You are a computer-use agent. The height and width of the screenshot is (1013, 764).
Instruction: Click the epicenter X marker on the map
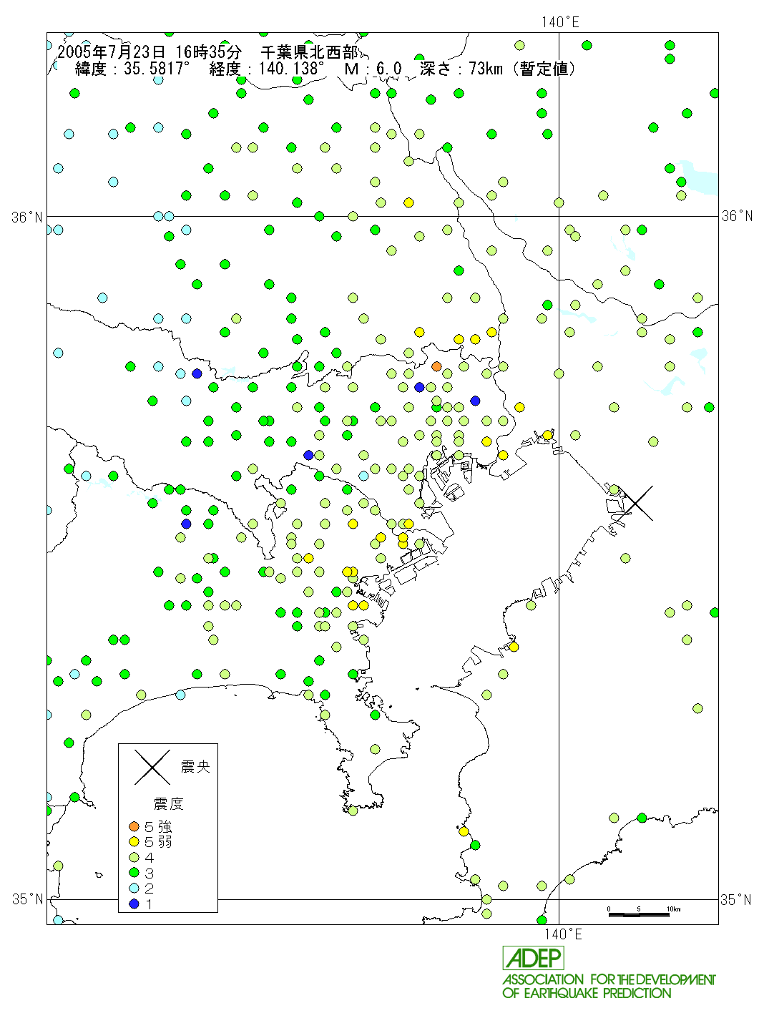(x=635, y=503)
